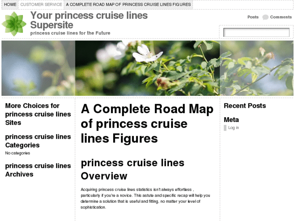This screenshot has width=295, height=221.
Task: Click the Comments speech bubble icon
Action: click(265, 17)
